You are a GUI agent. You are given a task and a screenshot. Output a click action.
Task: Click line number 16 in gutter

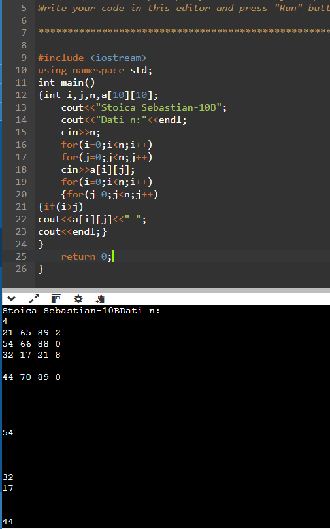pyautogui.click(x=21, y=145)
